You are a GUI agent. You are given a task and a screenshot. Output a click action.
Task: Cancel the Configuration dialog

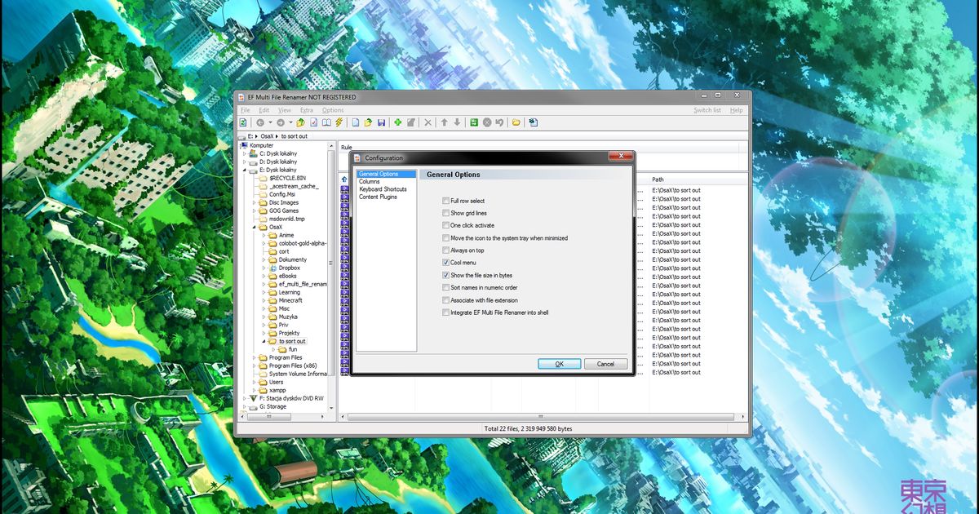click(605, 364)
